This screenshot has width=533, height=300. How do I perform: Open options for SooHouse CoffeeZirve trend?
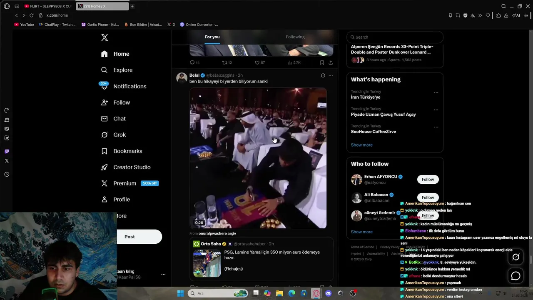coord(436,127)
